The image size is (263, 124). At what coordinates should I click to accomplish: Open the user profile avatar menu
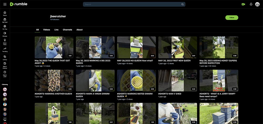257,4
